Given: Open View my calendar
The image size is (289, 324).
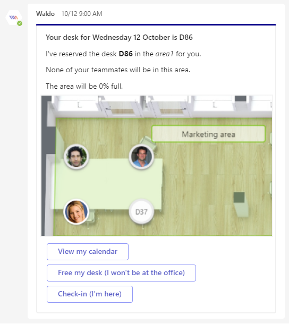Looking at the screenshot, I should (x=88, y=252).
